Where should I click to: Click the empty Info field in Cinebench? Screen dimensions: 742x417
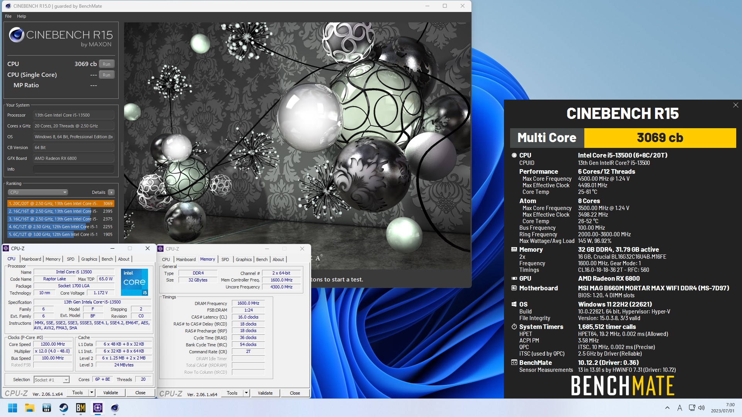pyautogui.click(x=73, y=169)
